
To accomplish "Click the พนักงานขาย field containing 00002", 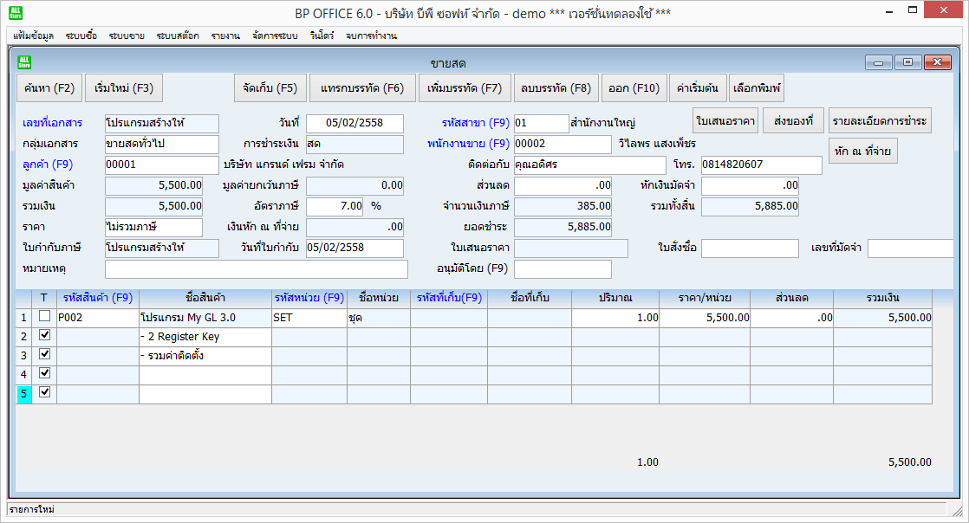I will point(563,144).
